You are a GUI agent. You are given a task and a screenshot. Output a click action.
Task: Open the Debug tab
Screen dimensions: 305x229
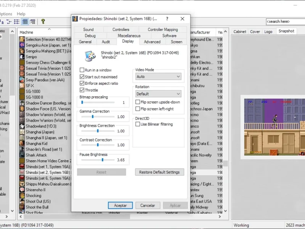(90, 35)
